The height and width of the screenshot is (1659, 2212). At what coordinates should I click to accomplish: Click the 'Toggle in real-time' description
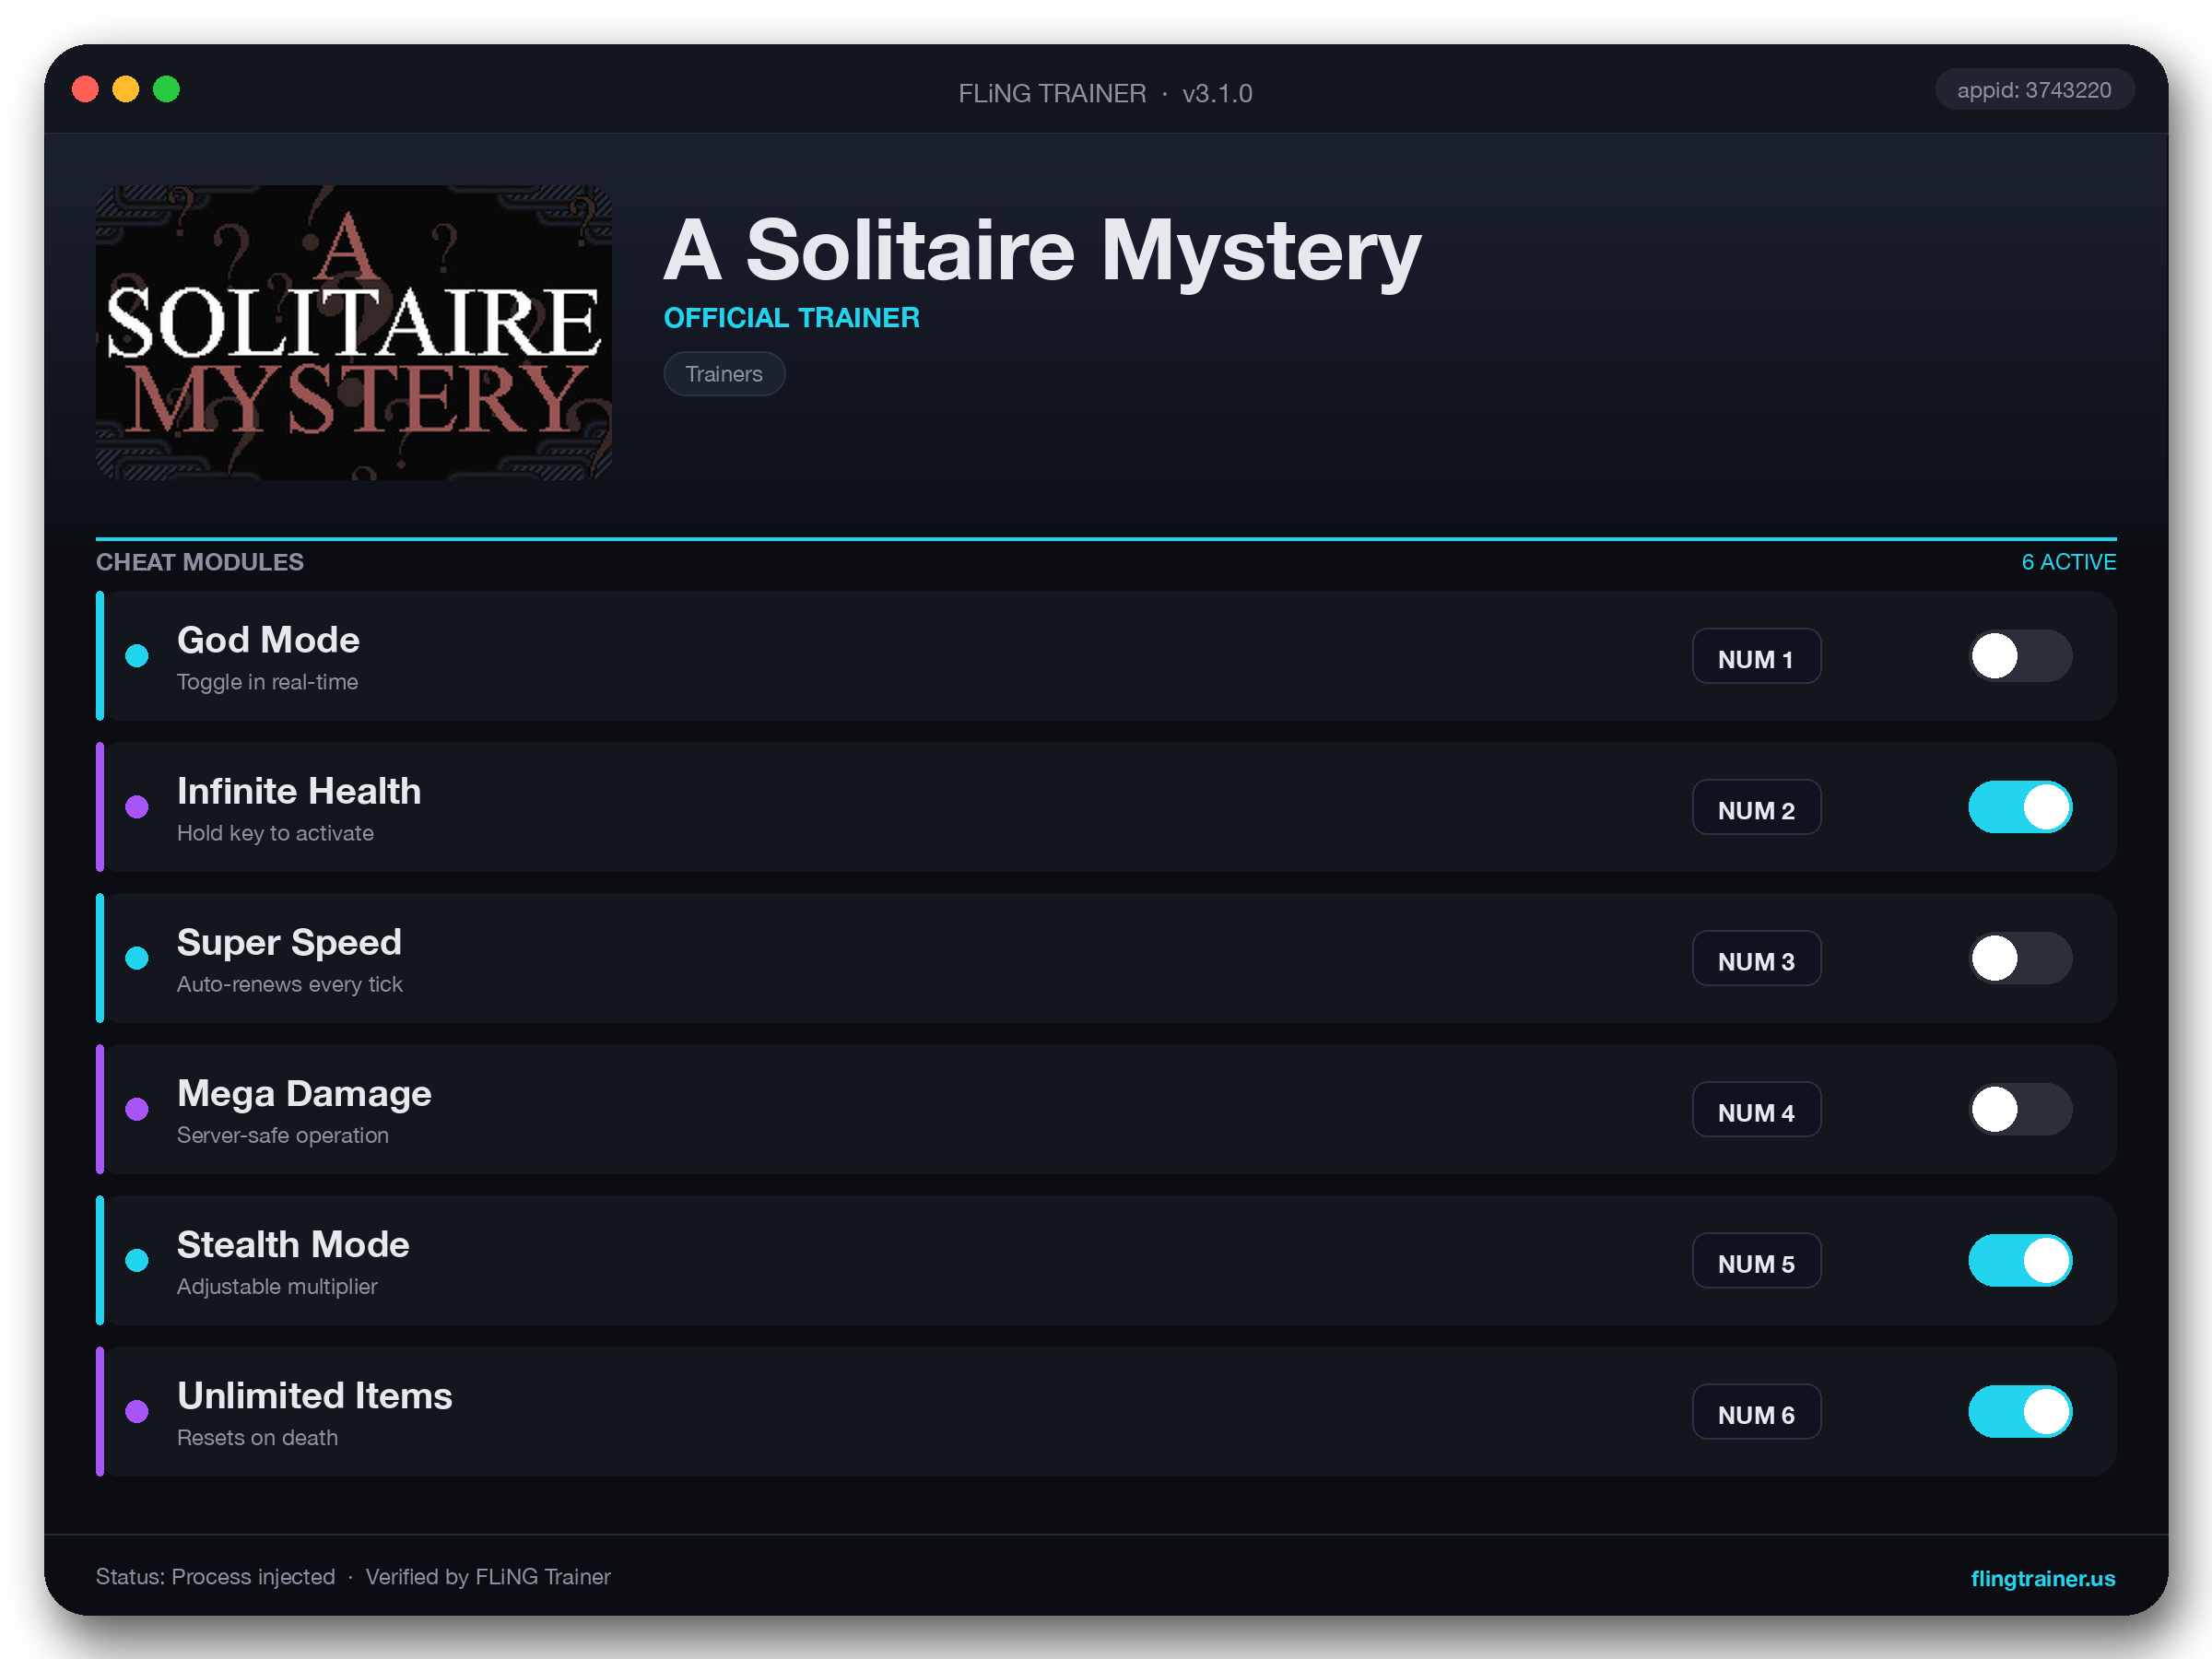267,682
